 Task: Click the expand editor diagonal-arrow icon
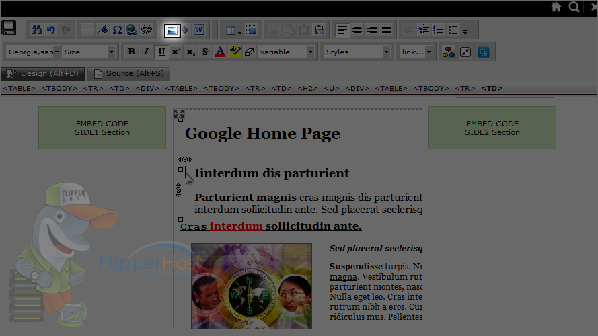[x=465, y=52]
